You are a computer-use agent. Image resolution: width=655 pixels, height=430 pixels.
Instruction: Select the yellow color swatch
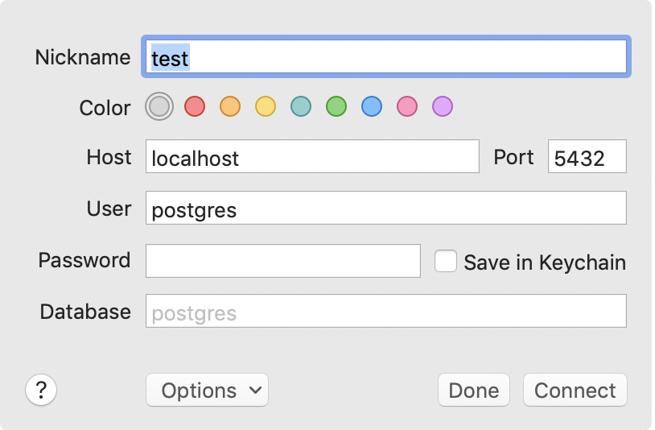(x=266, y=106)
